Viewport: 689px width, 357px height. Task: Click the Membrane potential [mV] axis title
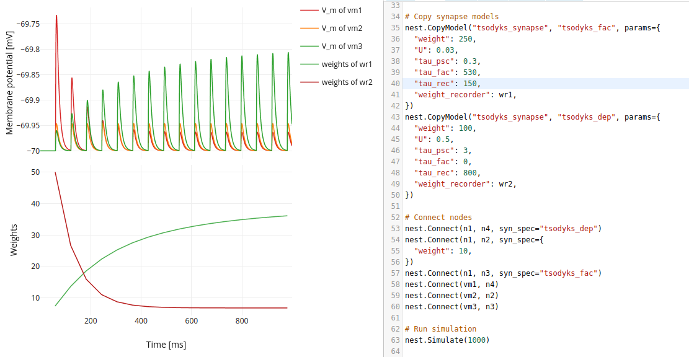click(x=10, y=82)
